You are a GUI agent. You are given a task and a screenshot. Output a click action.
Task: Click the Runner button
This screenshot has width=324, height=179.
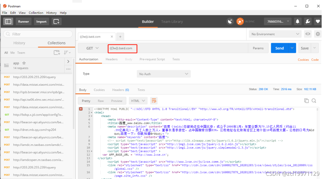coord(23,21)
